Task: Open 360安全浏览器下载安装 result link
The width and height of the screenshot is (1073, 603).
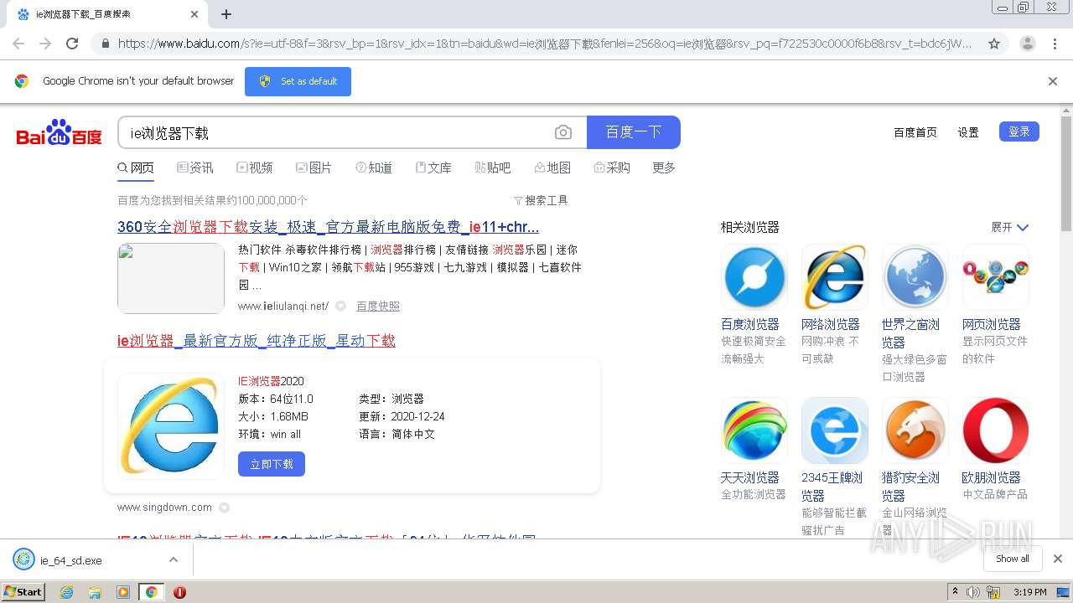Action: coord(328,227)
